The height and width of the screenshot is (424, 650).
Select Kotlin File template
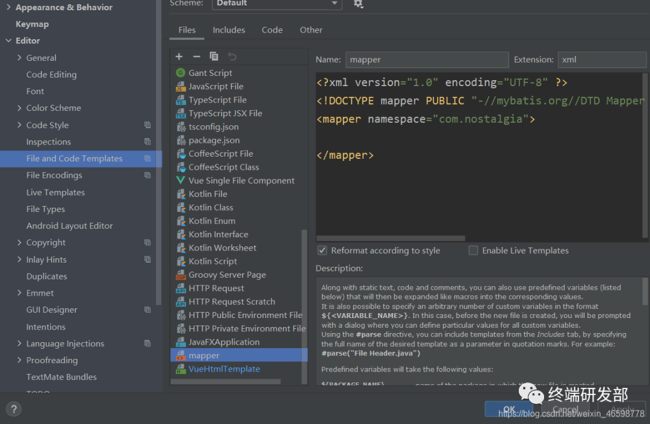[x=208, y=194]
